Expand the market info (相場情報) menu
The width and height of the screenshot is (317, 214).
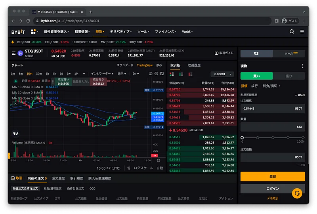click(82, 32)
